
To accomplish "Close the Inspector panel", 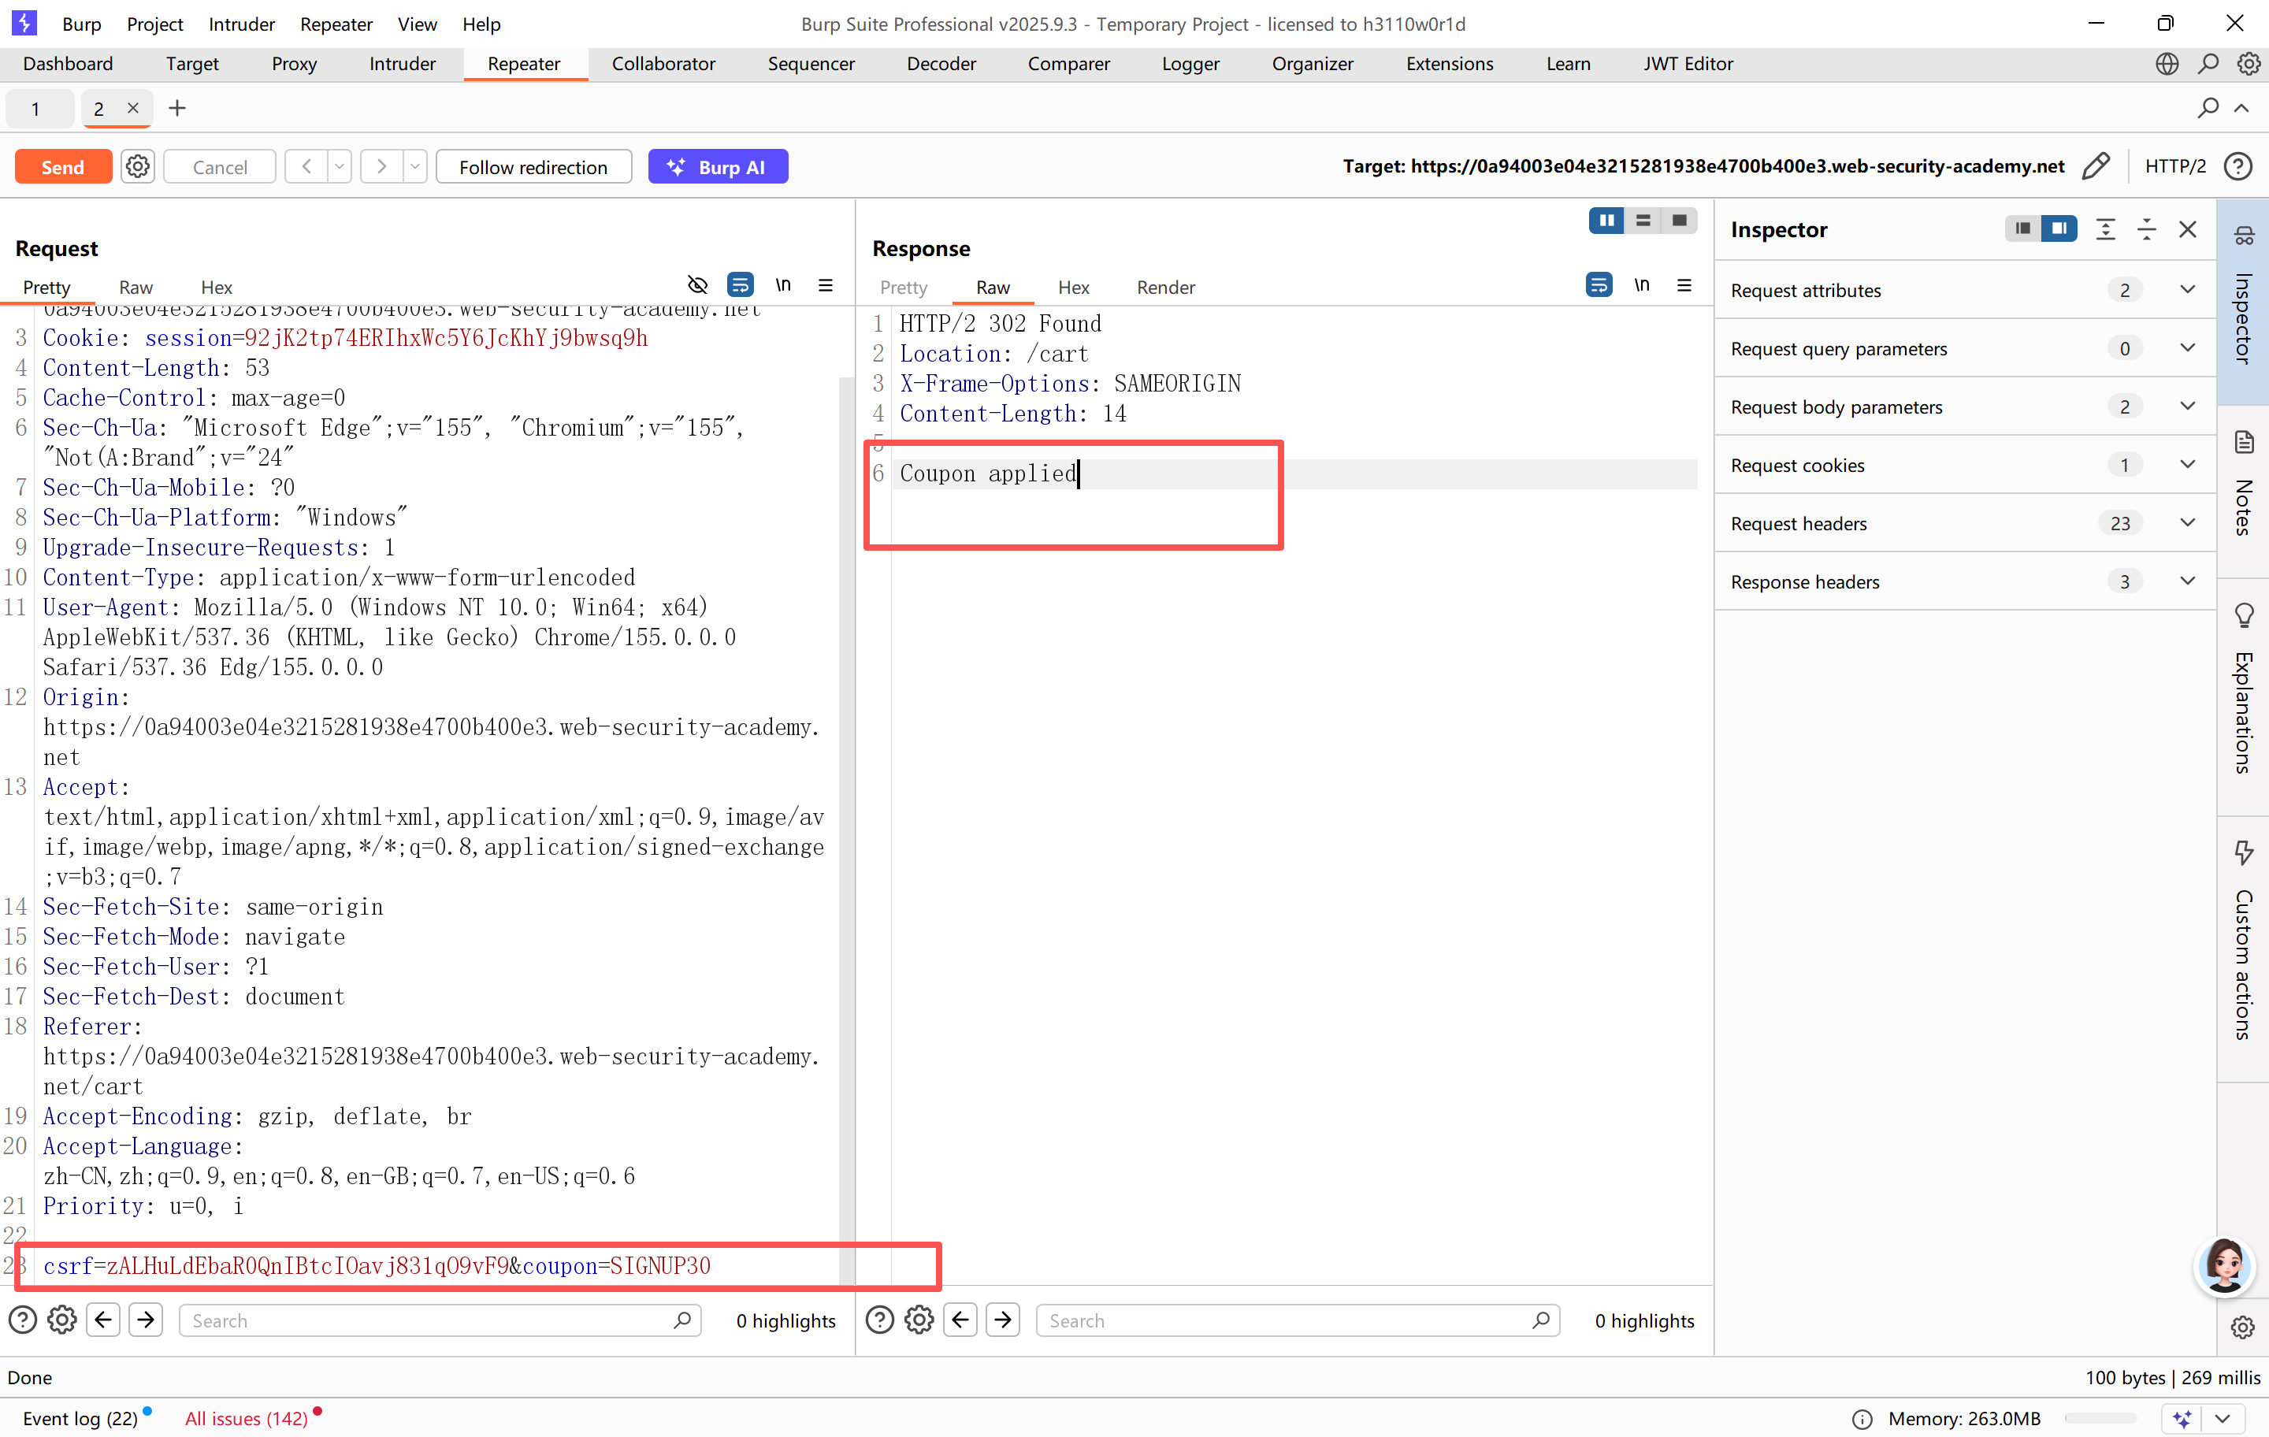I will point(2187,229).
